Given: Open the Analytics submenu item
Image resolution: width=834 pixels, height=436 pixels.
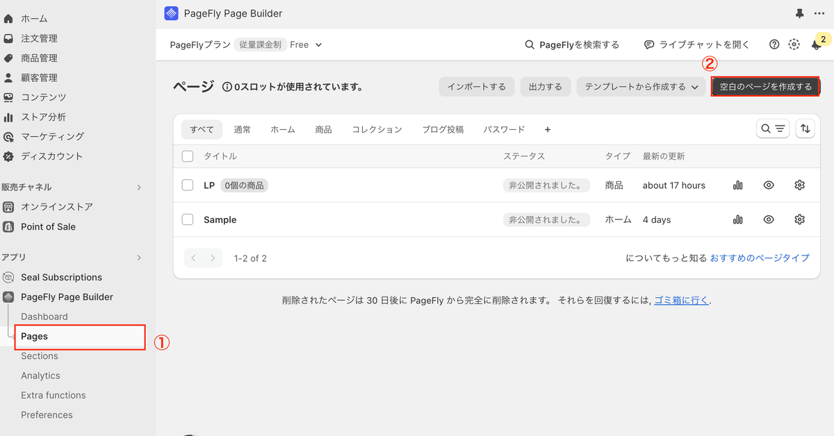Looking at the screenshot, I should coord(40,376).
